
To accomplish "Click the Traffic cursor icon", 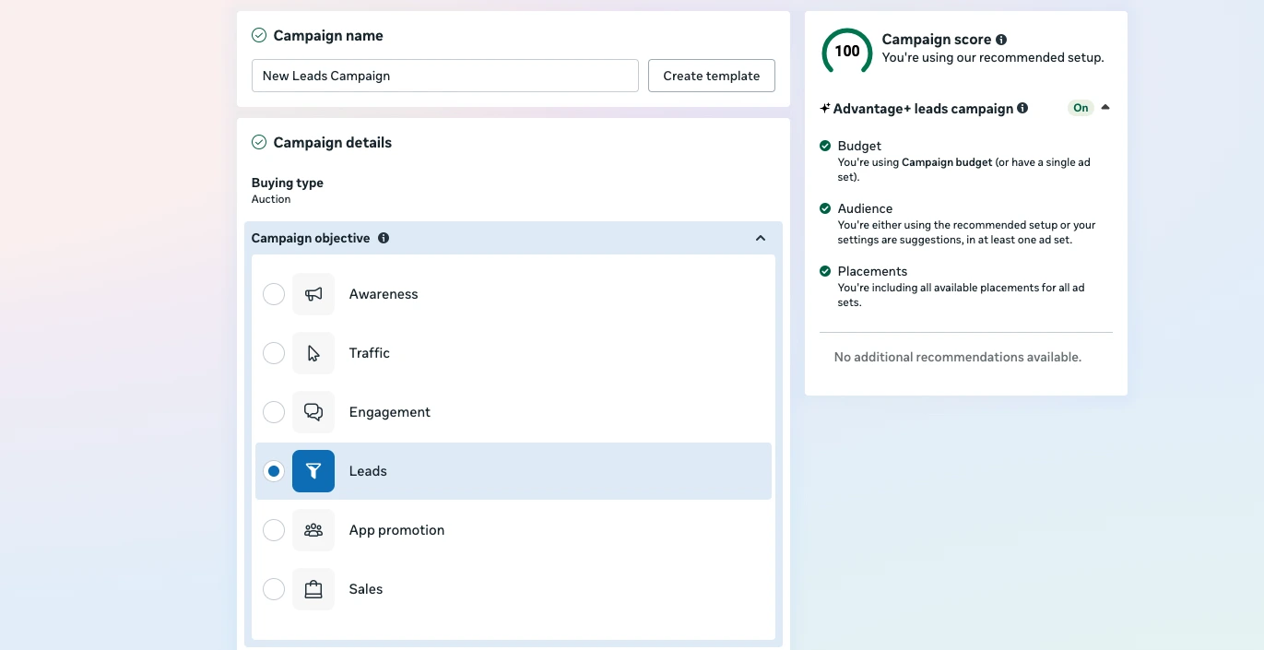I will coord(313,353).
